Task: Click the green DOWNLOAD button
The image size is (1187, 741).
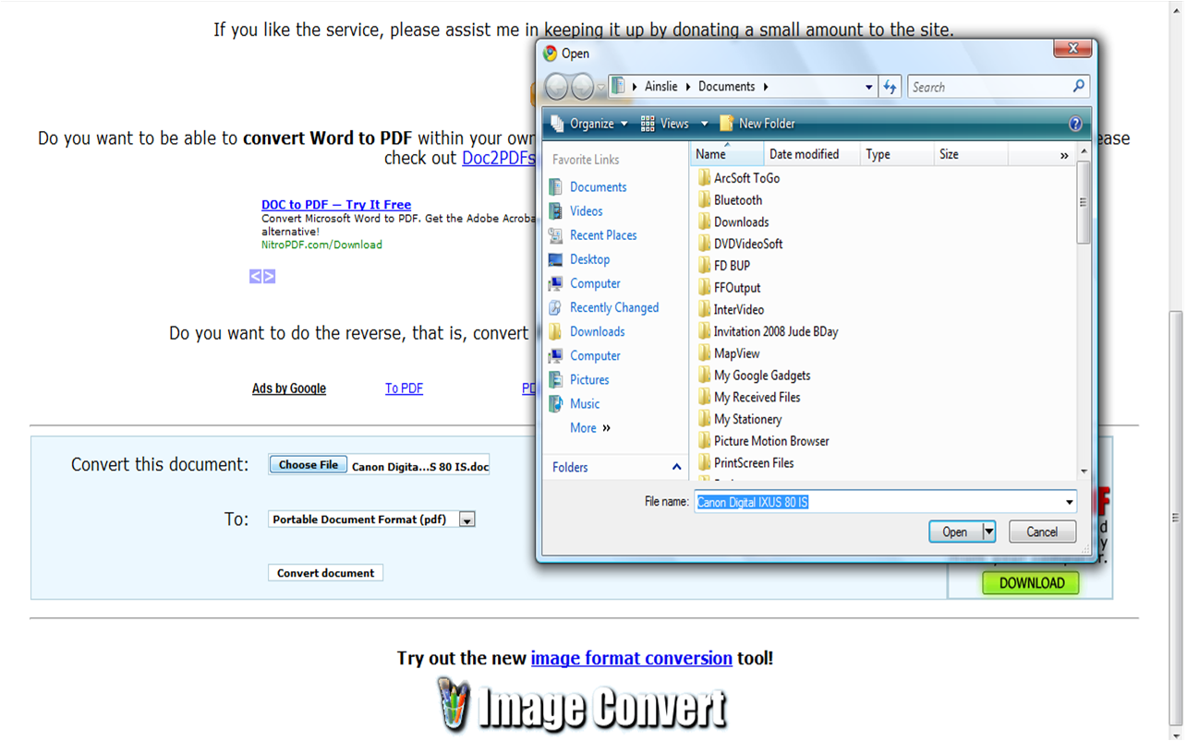Action: coord(1031,583)
